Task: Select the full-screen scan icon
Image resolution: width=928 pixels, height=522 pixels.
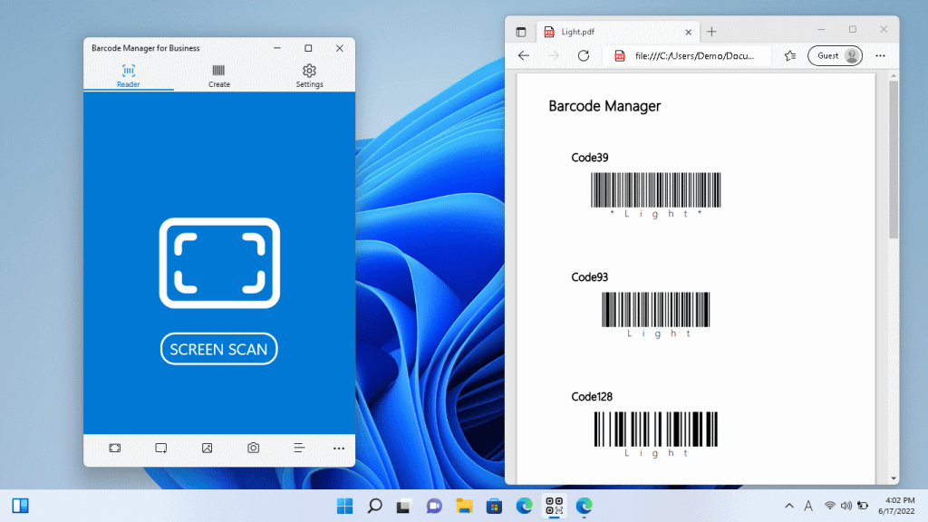Action: click(114, 448)
